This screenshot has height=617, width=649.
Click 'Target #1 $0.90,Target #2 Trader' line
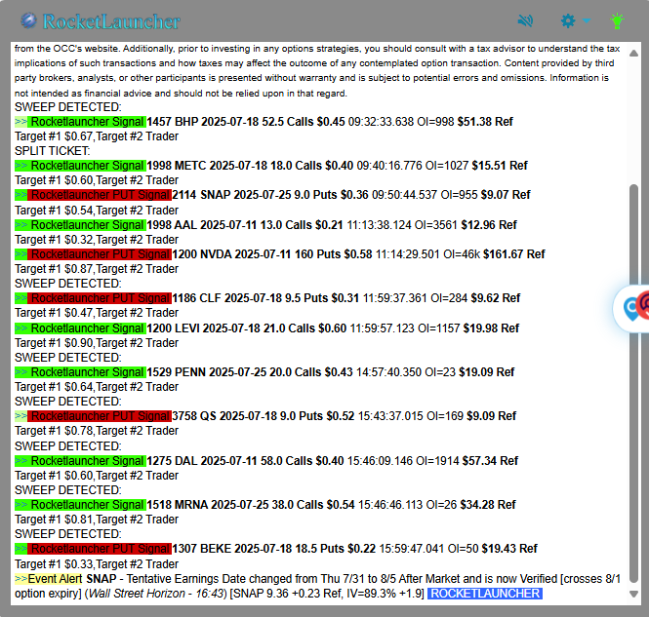click(97, 342)
